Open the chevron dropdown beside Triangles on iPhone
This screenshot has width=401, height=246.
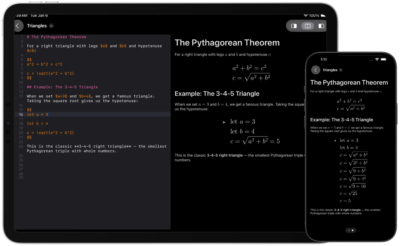click(x=341, y=70)
